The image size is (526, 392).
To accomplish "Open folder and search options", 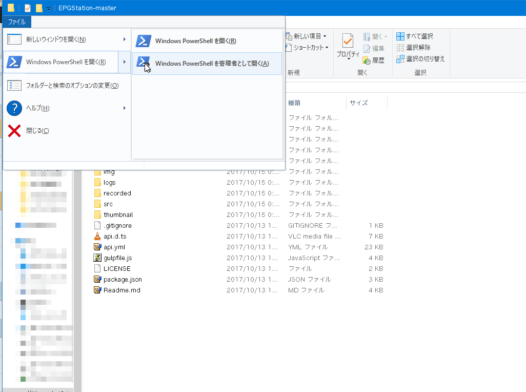I will [x=72, y=85].
